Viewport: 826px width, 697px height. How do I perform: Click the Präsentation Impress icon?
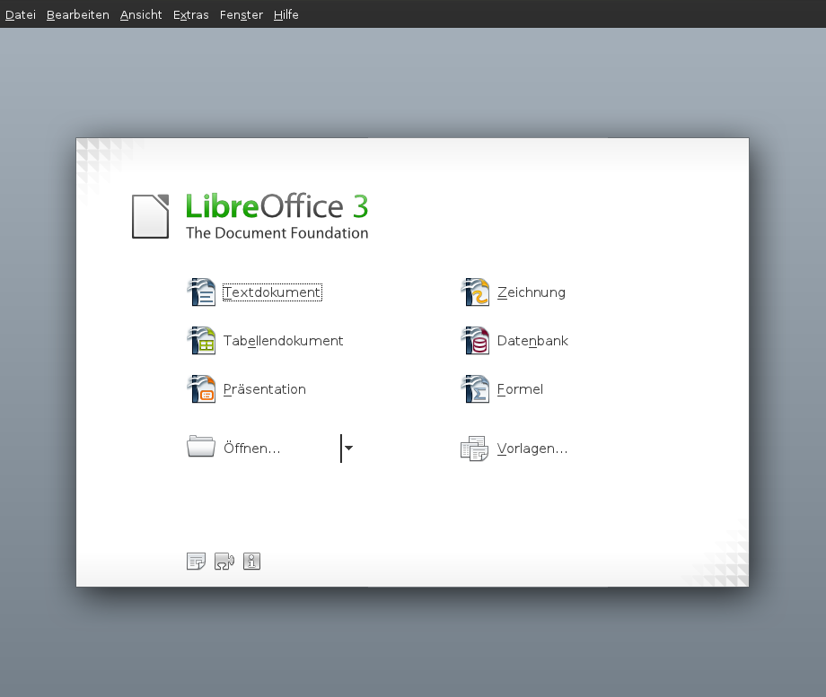pyautogui.click(x=201, y=389)
